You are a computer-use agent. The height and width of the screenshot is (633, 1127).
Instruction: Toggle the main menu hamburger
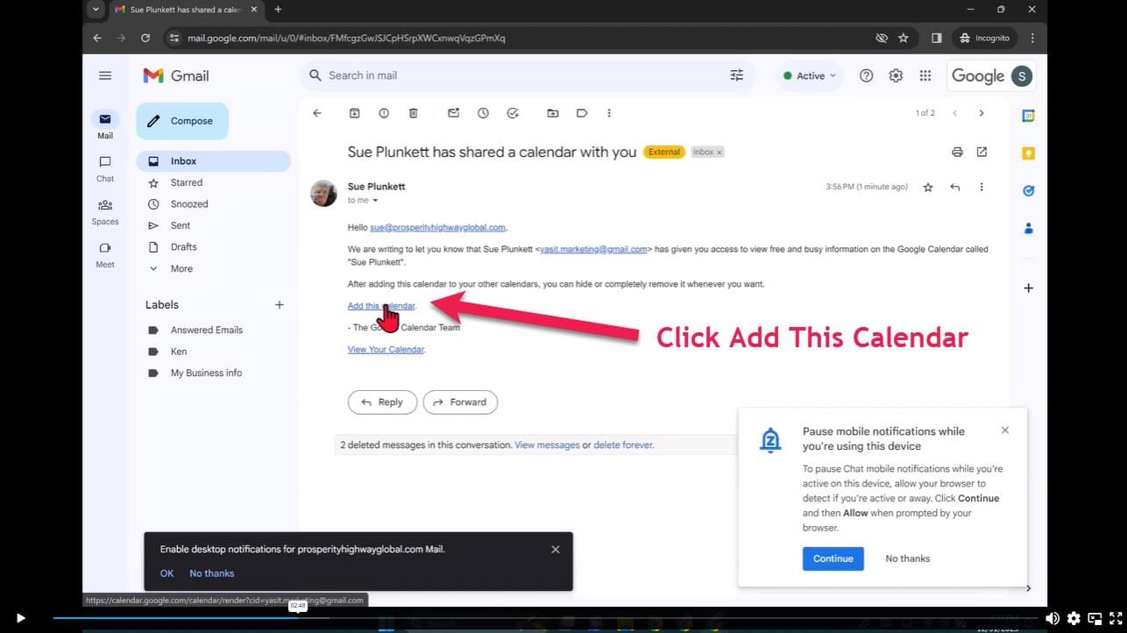click(x=105, y=75)
